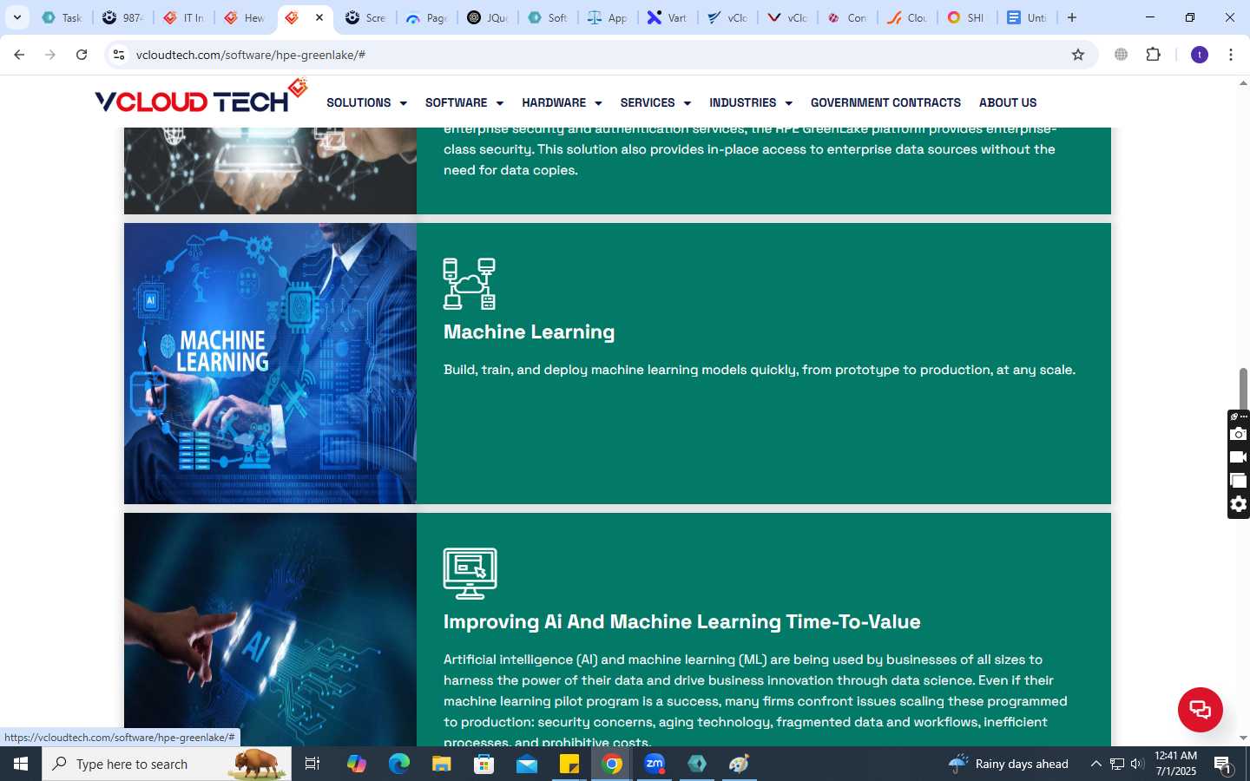
Task: Open the Windows Start menu
Action: click(21, 764)
